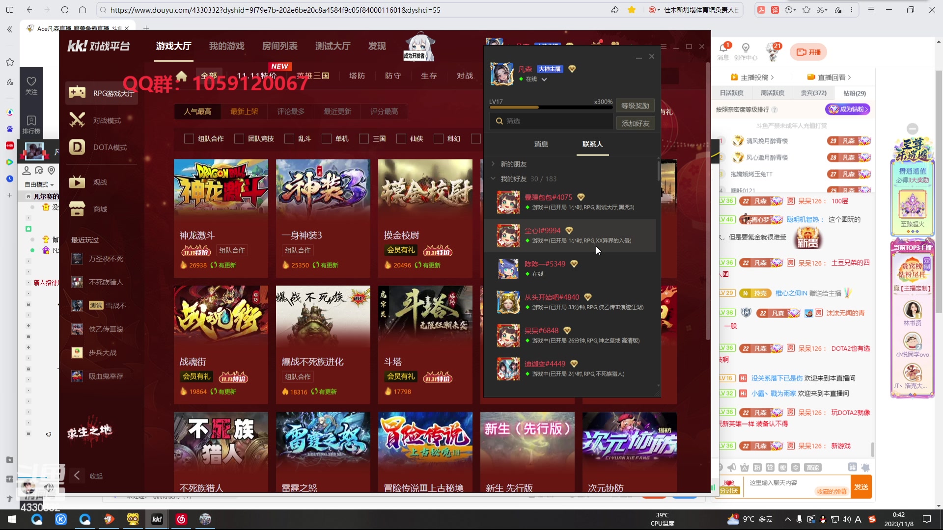Open notification center icon on taskbar
Screen dimensions: 943x530
pos(927,519)
